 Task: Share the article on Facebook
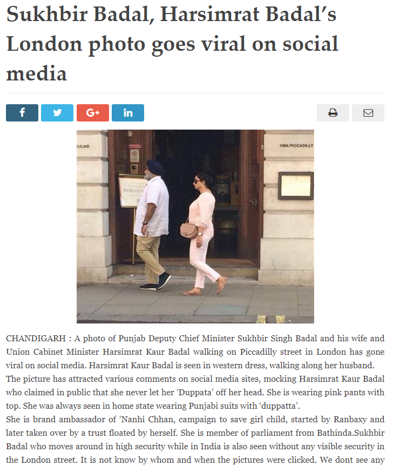(22, 113)
